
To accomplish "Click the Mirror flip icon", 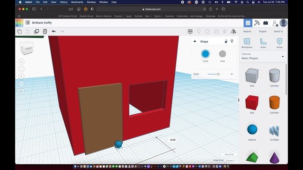I will coord(233,31).
